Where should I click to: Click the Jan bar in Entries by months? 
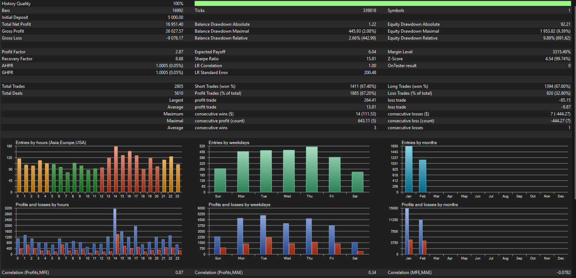click(x=409, y=169)
